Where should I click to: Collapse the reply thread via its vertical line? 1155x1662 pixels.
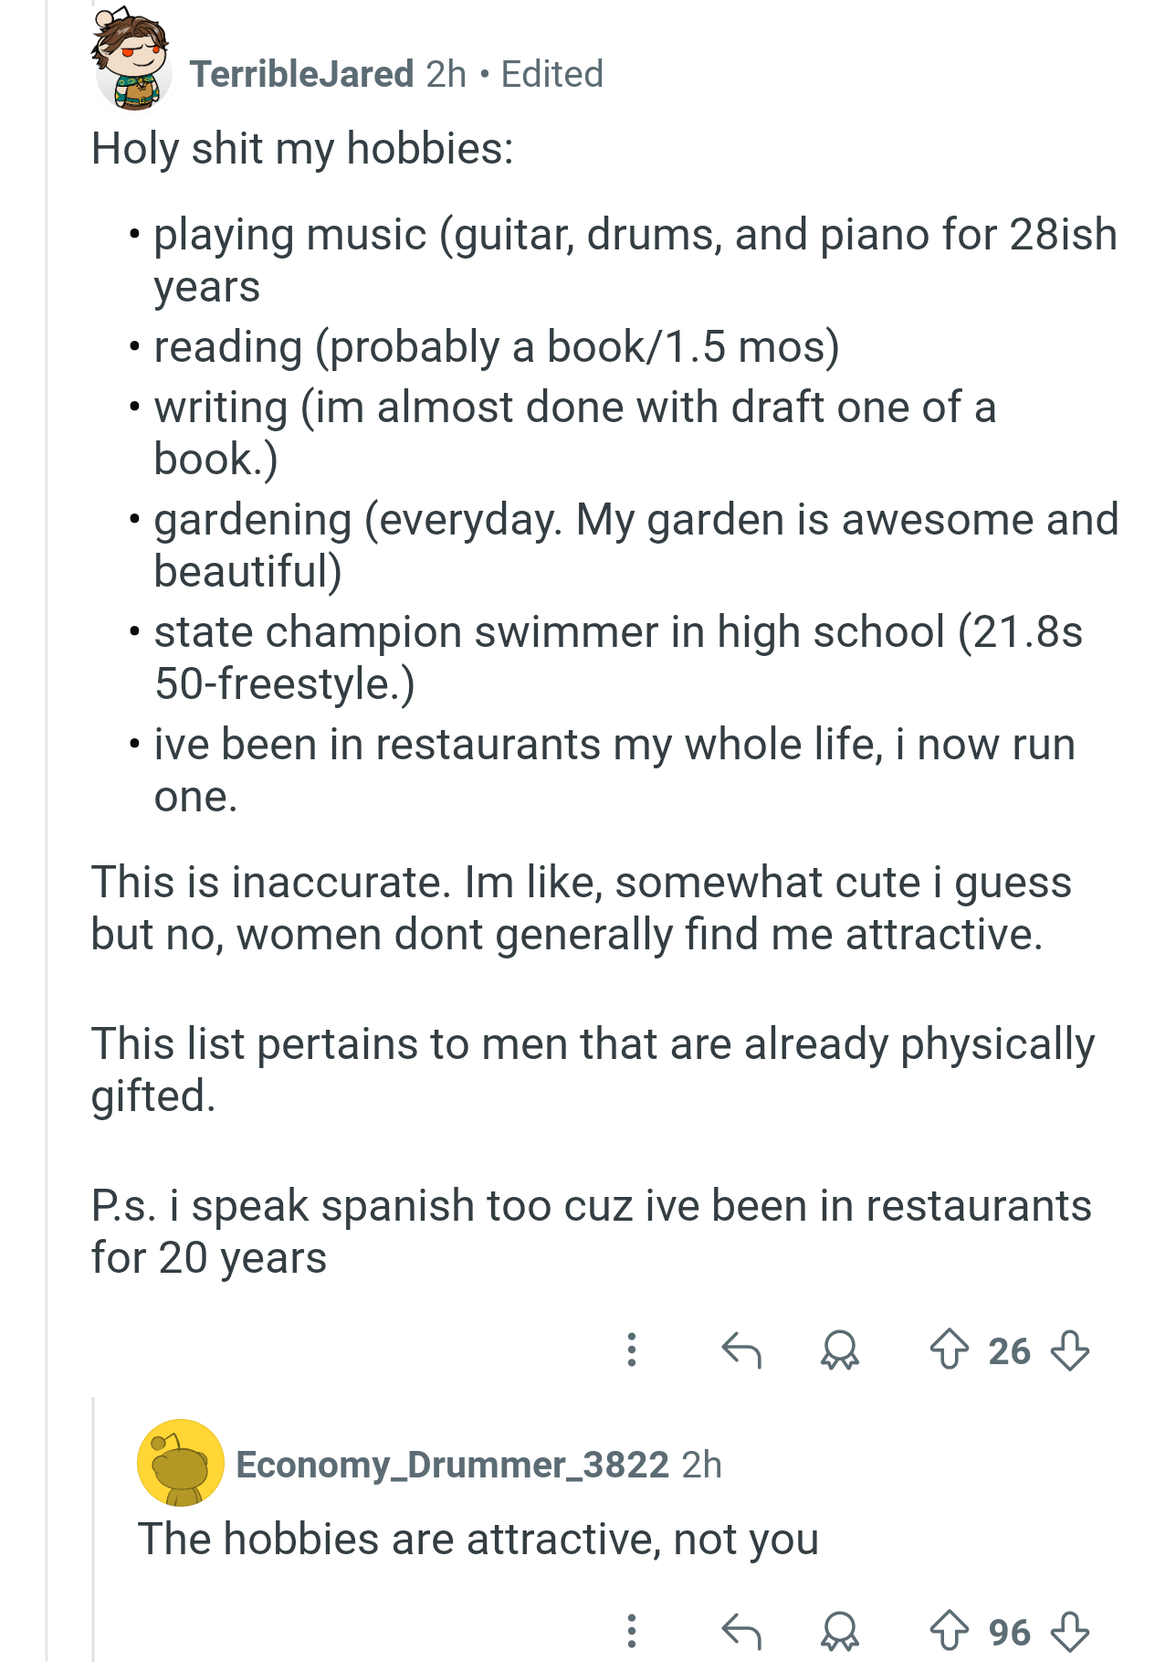click(93, 1529)
